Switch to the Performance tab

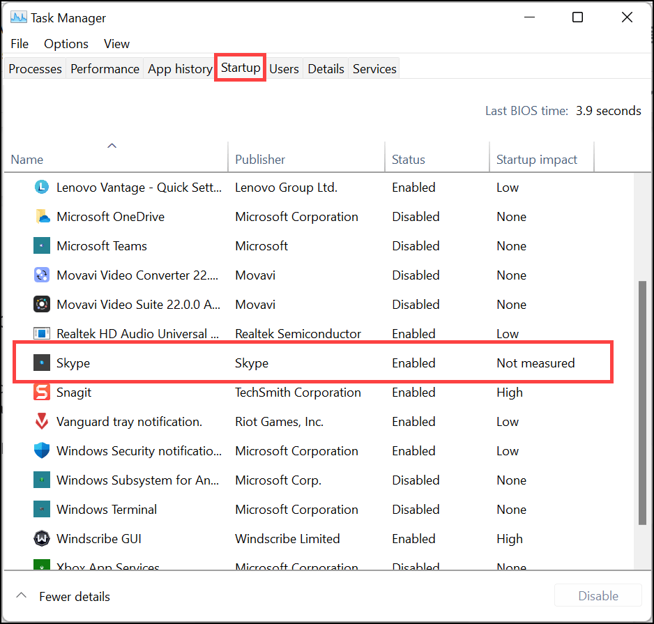coord(105,69)
